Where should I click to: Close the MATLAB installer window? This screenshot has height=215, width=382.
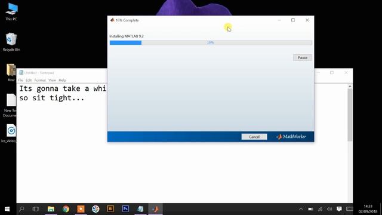[x=307, y=20]
